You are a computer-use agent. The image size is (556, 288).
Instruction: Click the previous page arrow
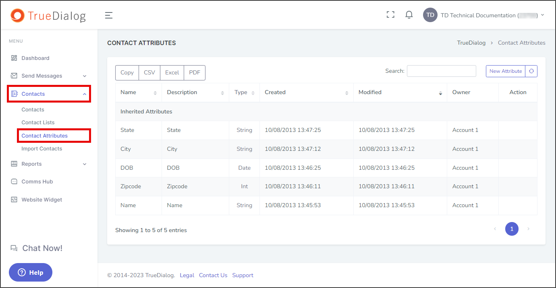[495, 229]
